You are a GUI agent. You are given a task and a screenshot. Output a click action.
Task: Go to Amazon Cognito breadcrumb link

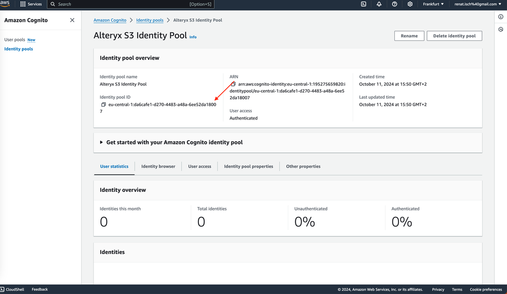[x=110, y=20]
